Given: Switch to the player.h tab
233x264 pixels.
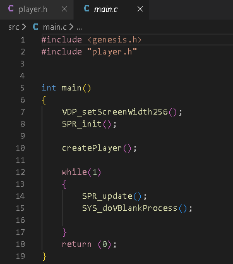Looking at the screenshot, I should coord(37,9).
